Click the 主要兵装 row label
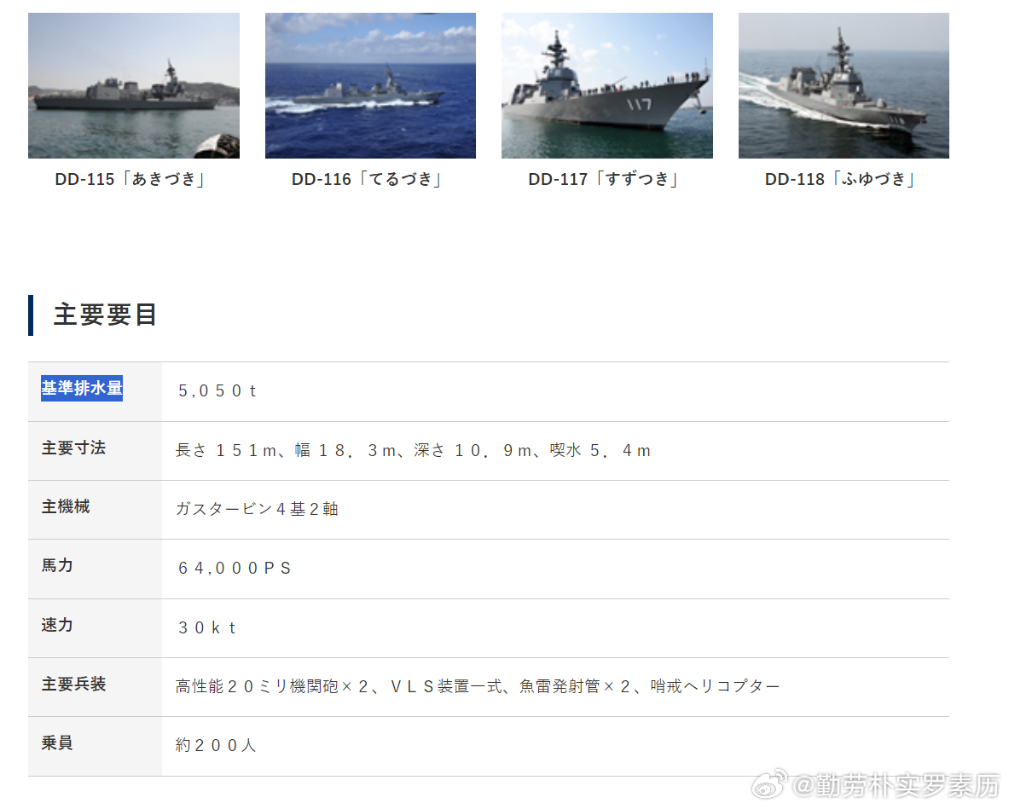 click(73, 684)
